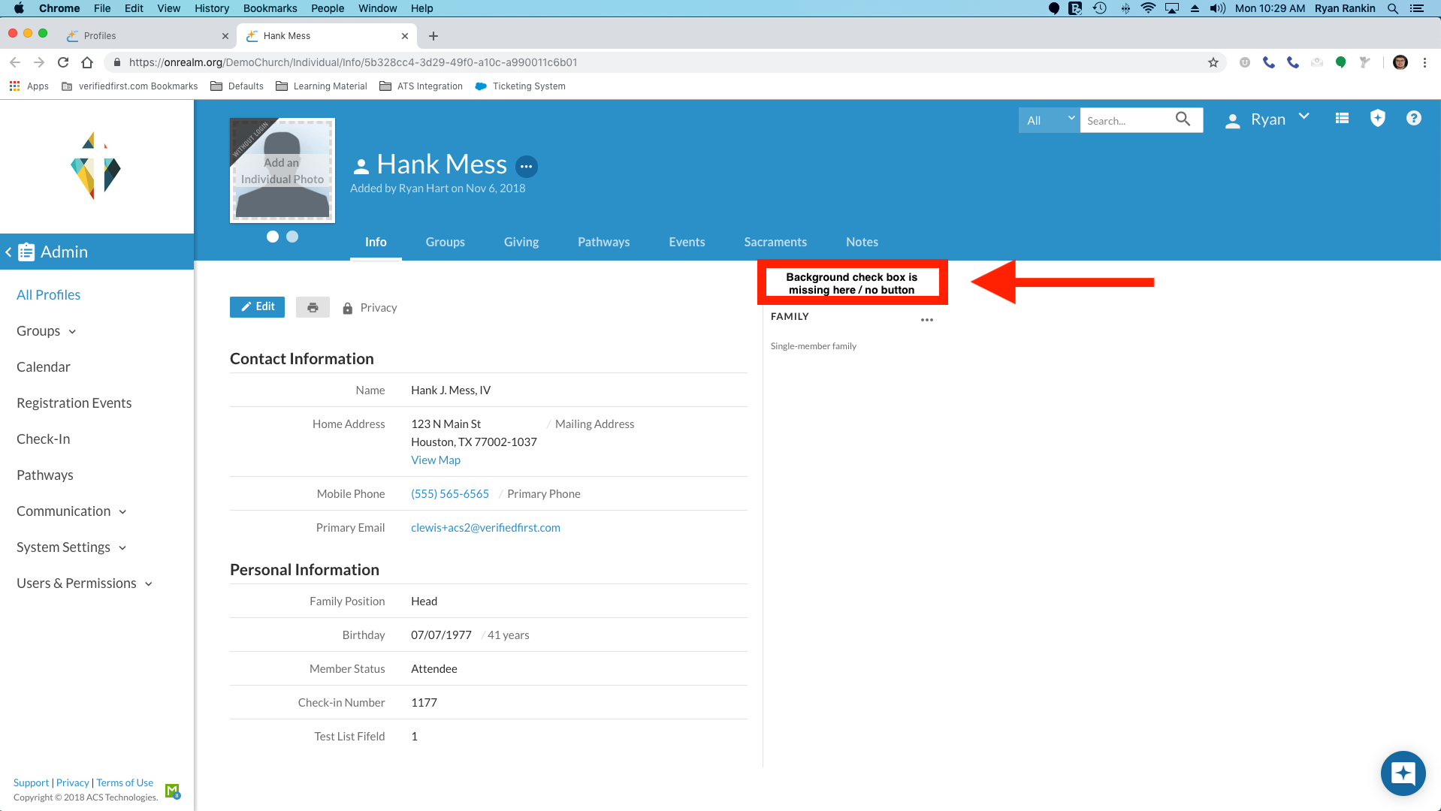Open the Family section ellipsis menu
The height and width of the screenshot is (811, 1441).
click(x=926, y=320)
